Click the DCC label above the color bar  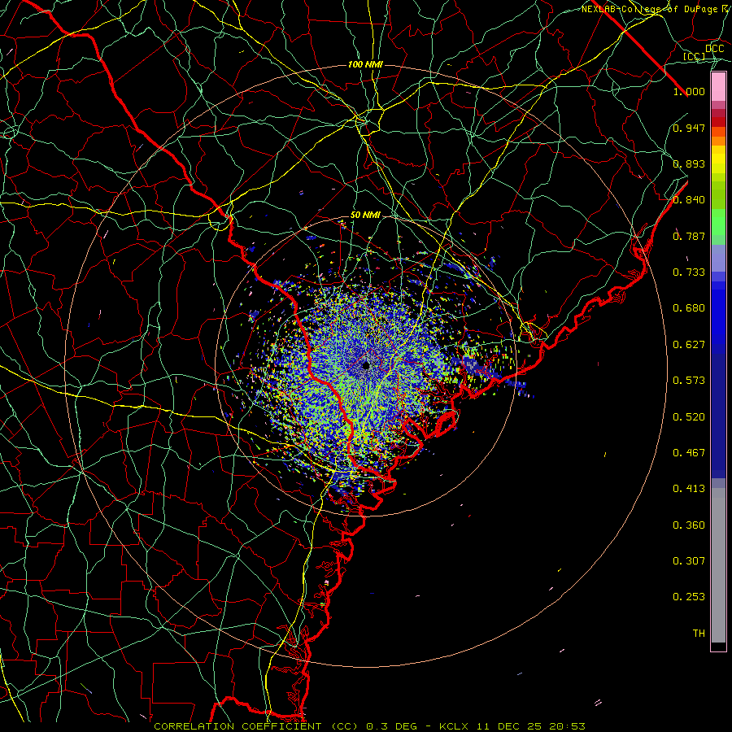coord(714,48)
